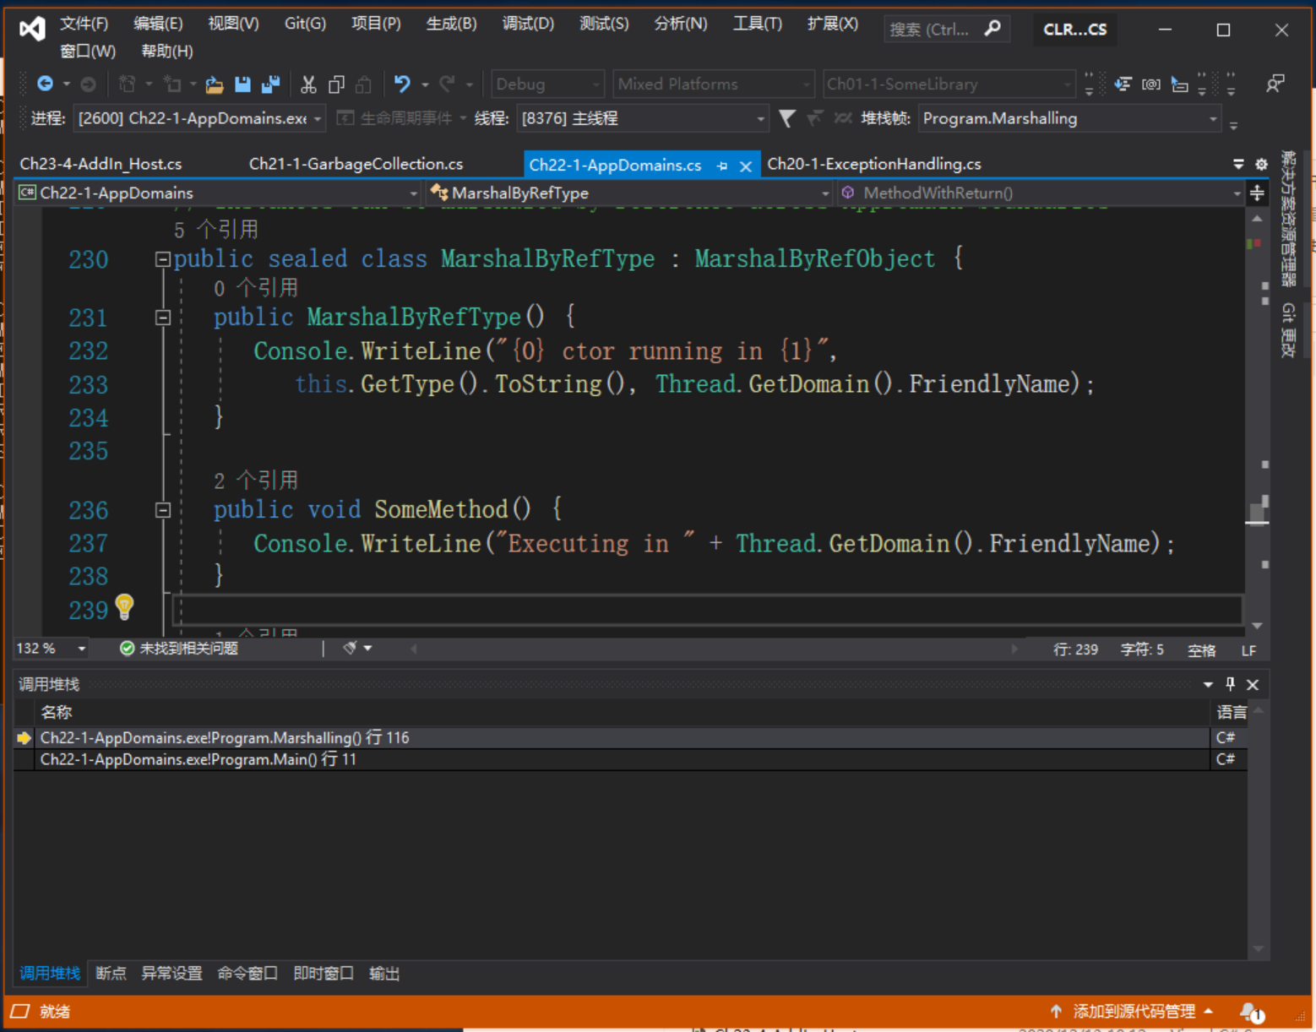
Task: Collapse the SomeMethod code block
Action: (x=163, y=510)
